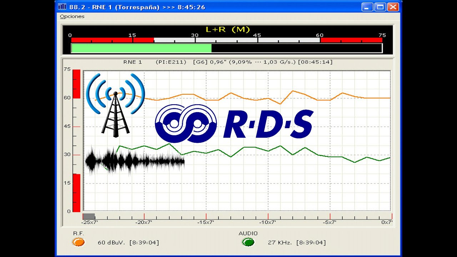Click the black audio waveform graphic
Screen dimensions: 457x257
135,161
